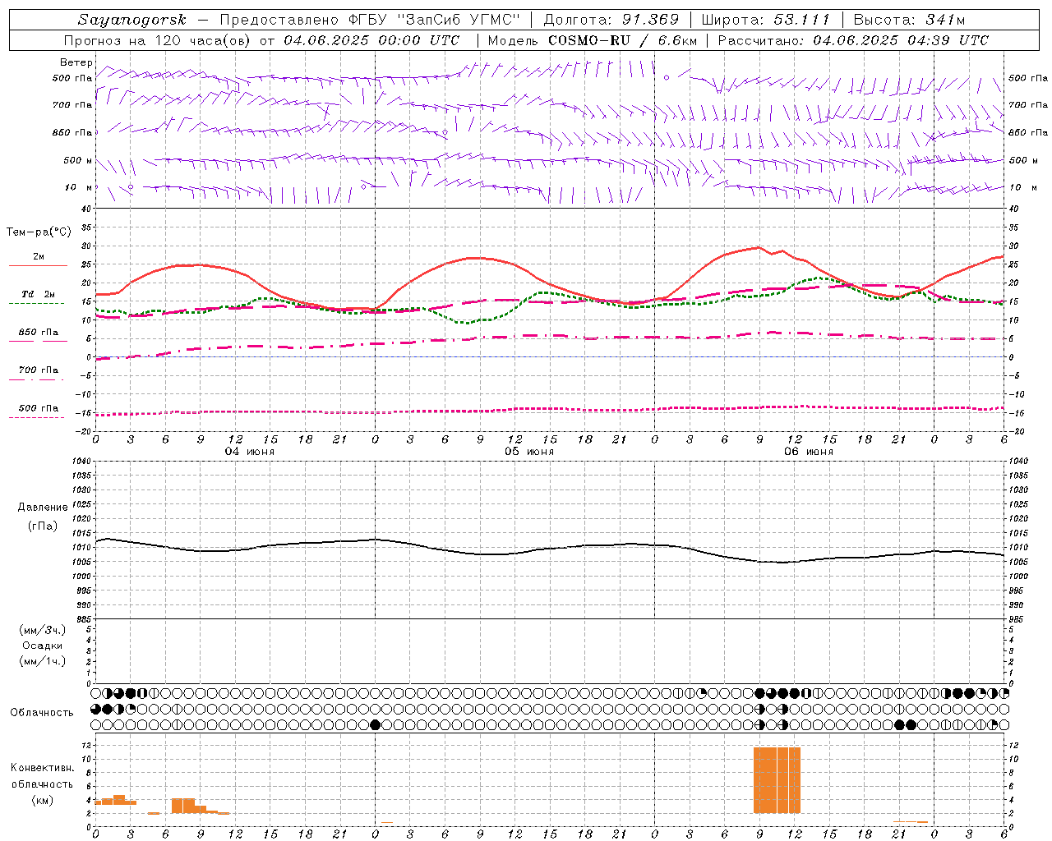Click the tall orange convective bar on 06 июня
This screenshot has height=841, width=1052.
(x=777, y=779)
